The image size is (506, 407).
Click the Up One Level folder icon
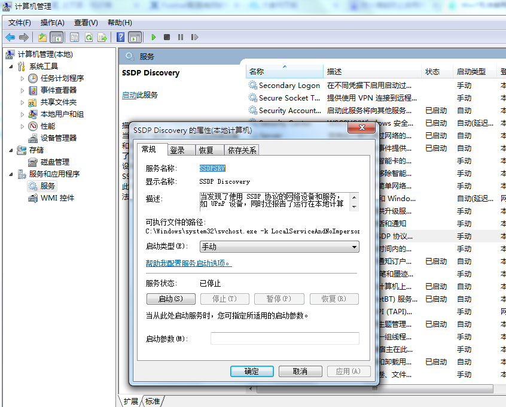(42, 37)
